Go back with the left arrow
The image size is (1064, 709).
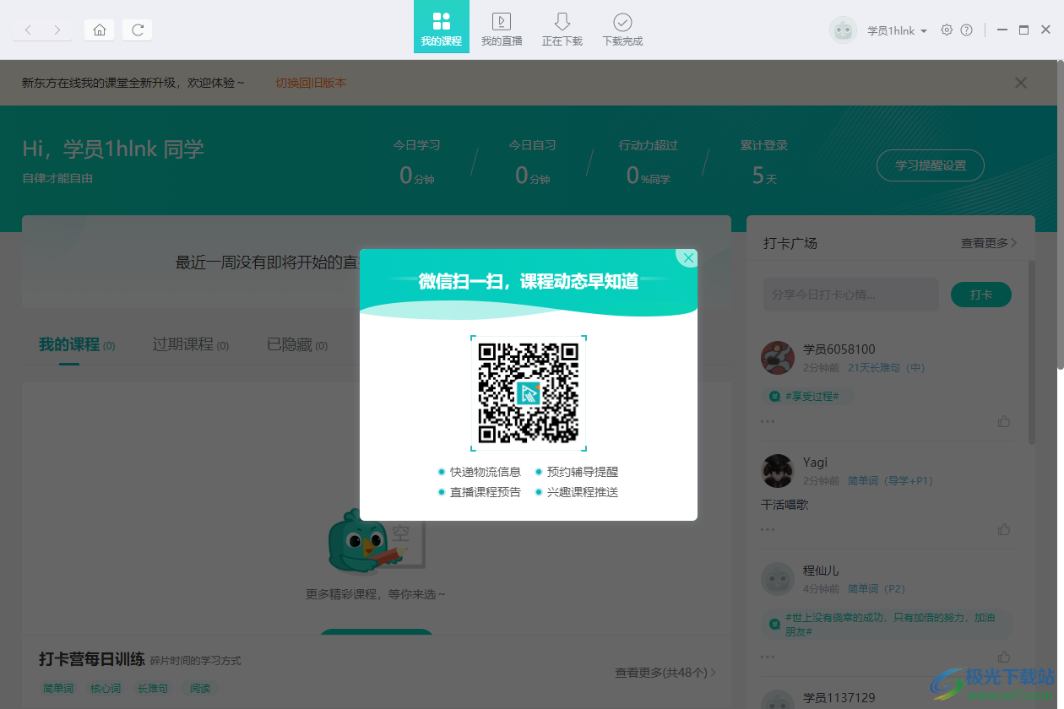coord(28,30)
